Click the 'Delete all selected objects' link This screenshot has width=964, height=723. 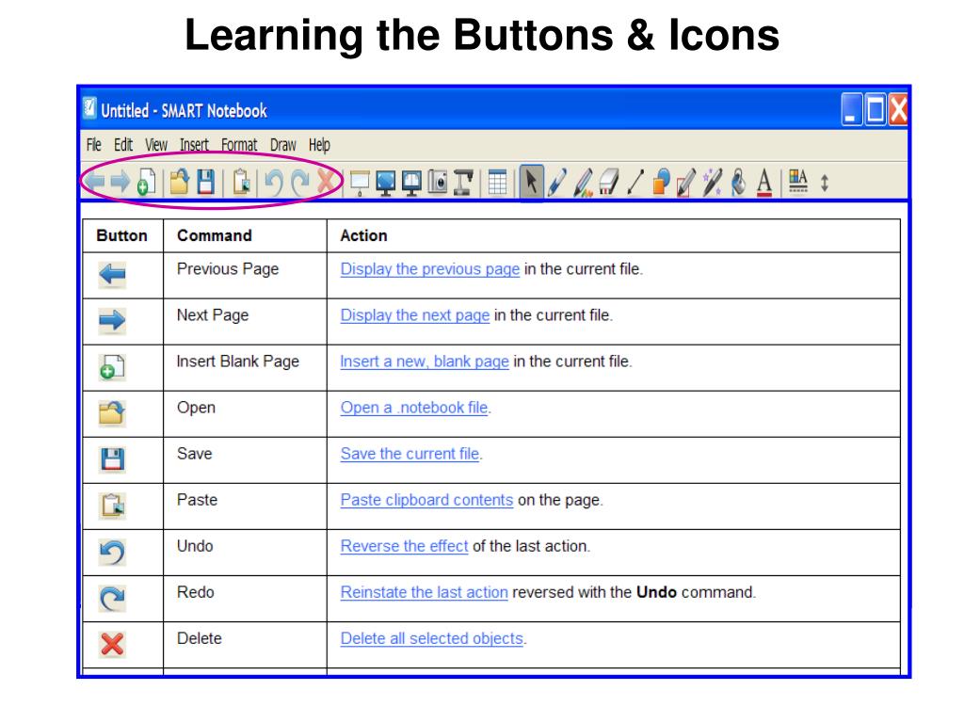432,639
